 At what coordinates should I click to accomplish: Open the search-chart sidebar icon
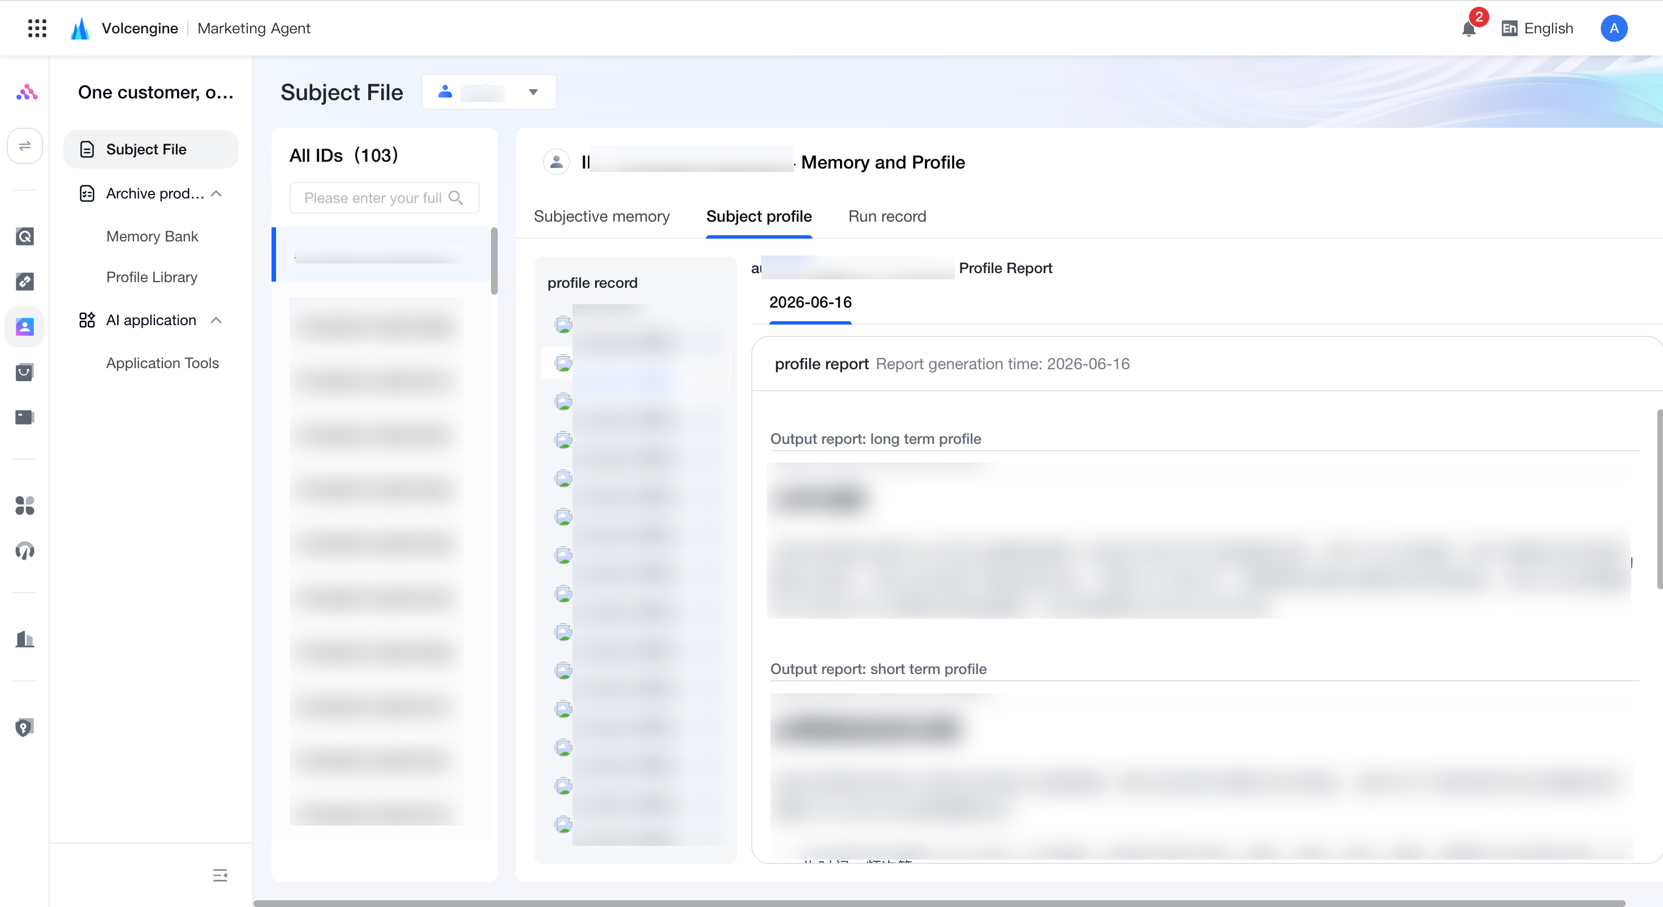(x=24, y=236)
